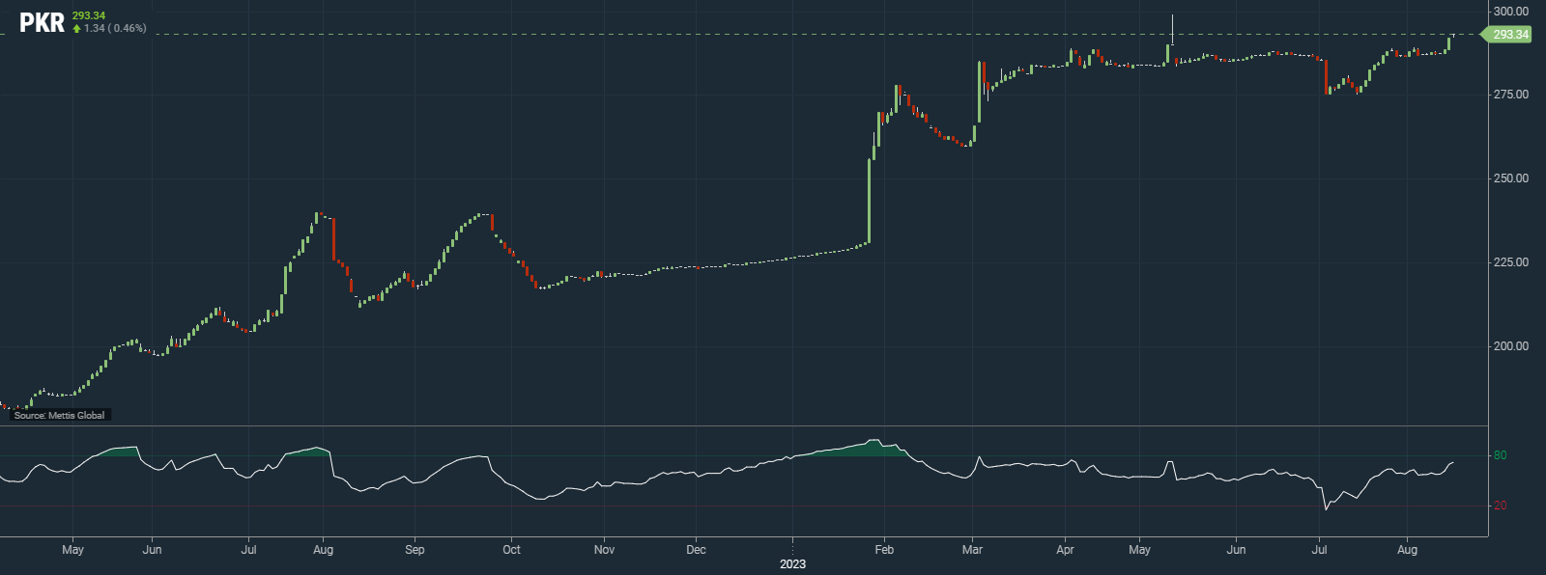Click the Jun label after the left May
Image resolution: width=1546 pixels, height=575 pixels.
click(152, 550)
